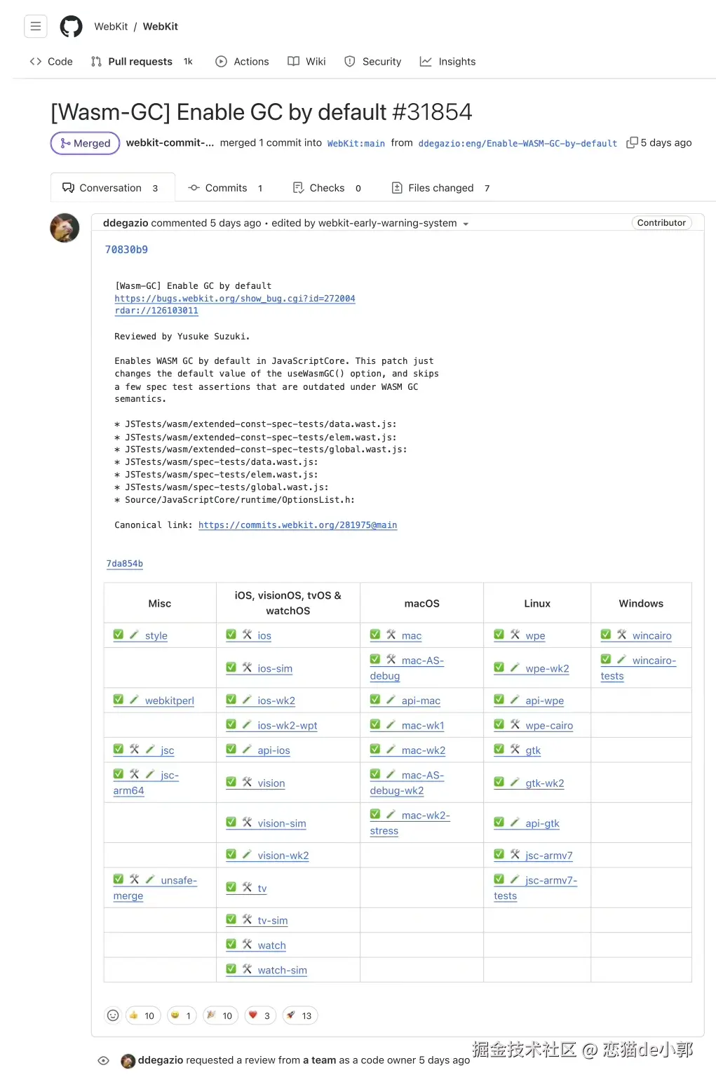This screenshot has height=1082, width=716.
Task: Click green check beside watch-sim status
Action: click(231, 969)
